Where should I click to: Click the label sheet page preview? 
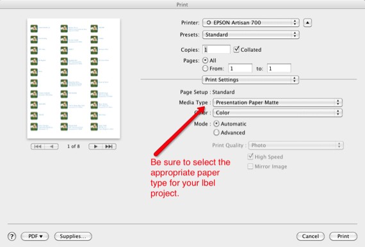point(74,79)
